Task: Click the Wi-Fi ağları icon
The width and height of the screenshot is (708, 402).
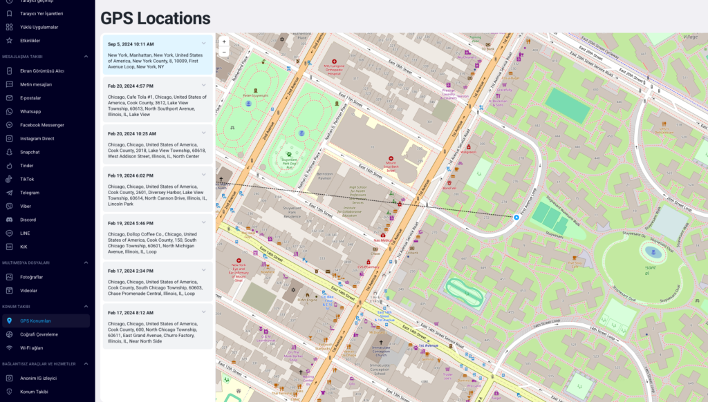Action: point(9,348)
